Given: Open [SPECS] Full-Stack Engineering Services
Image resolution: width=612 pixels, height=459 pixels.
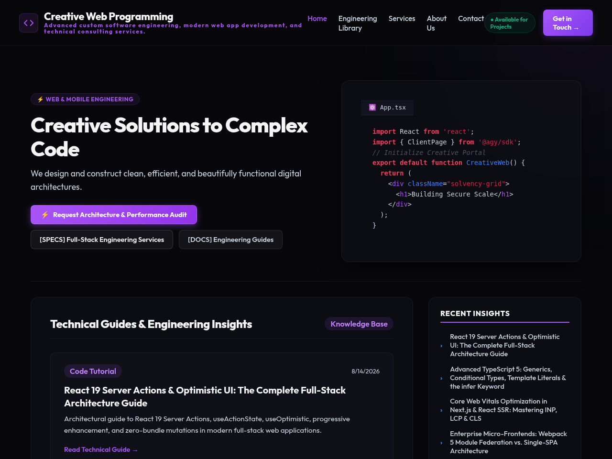Looking at the screenshot, I should 102,240.
